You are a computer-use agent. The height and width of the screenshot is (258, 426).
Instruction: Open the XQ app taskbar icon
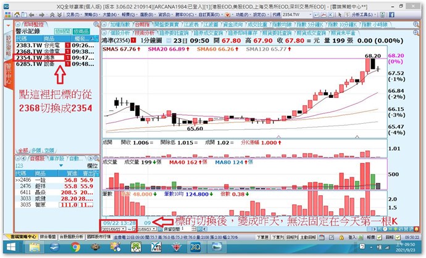pos(195,247)
